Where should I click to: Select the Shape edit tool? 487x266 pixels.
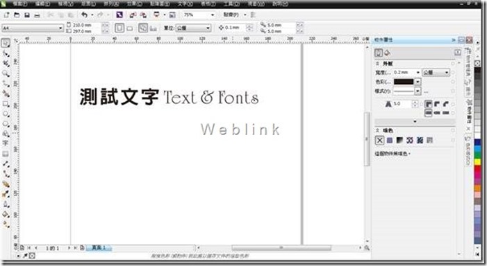coord(6,54)
